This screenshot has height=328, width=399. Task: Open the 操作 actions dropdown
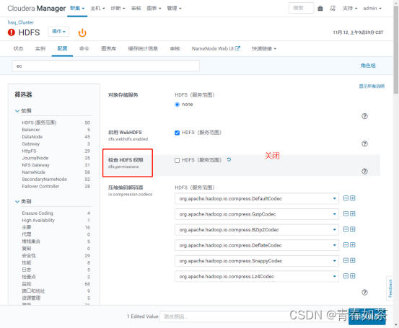58,32
